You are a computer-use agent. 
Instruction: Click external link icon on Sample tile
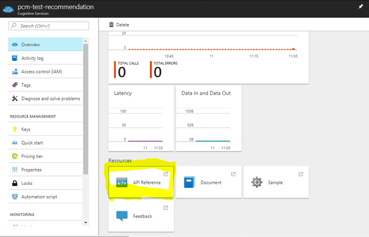pyautogui.click(x=300, y=174)
